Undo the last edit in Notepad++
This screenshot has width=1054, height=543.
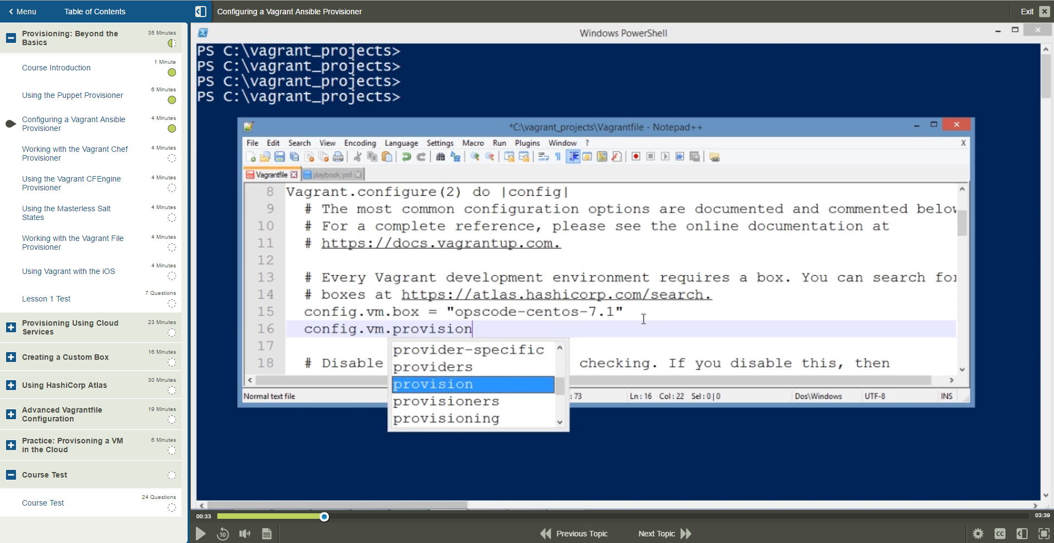click(x=406, y=156)
